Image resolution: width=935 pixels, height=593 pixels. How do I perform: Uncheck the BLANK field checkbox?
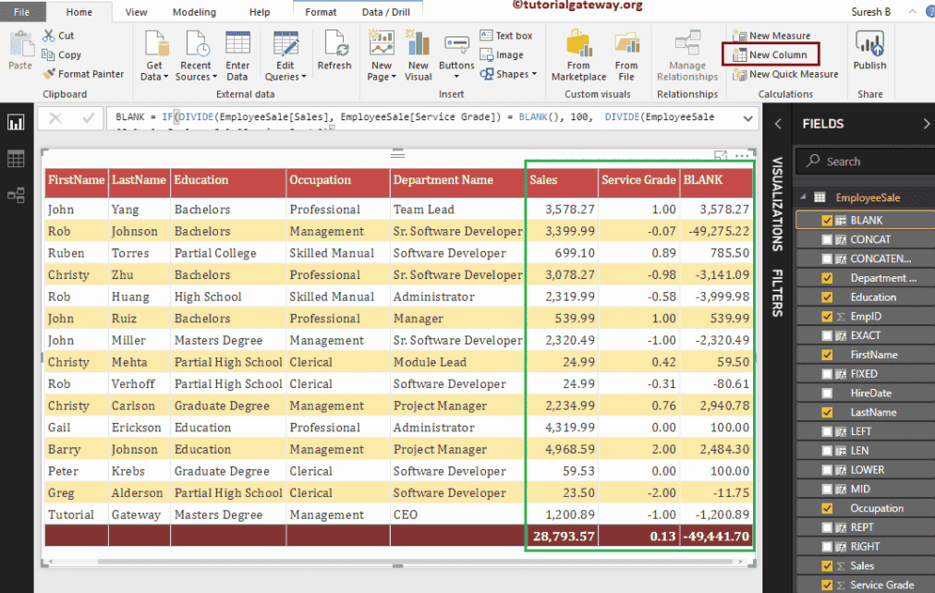coord(828,221)
